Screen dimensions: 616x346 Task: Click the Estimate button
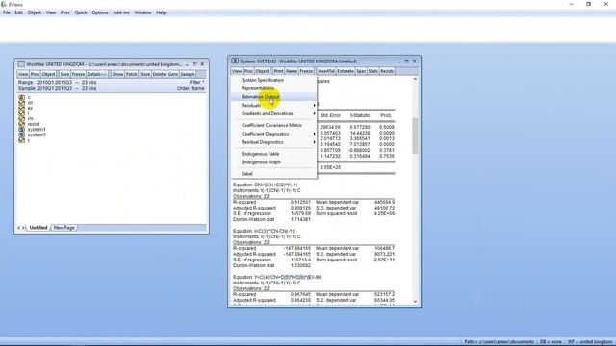coord(346,71)
